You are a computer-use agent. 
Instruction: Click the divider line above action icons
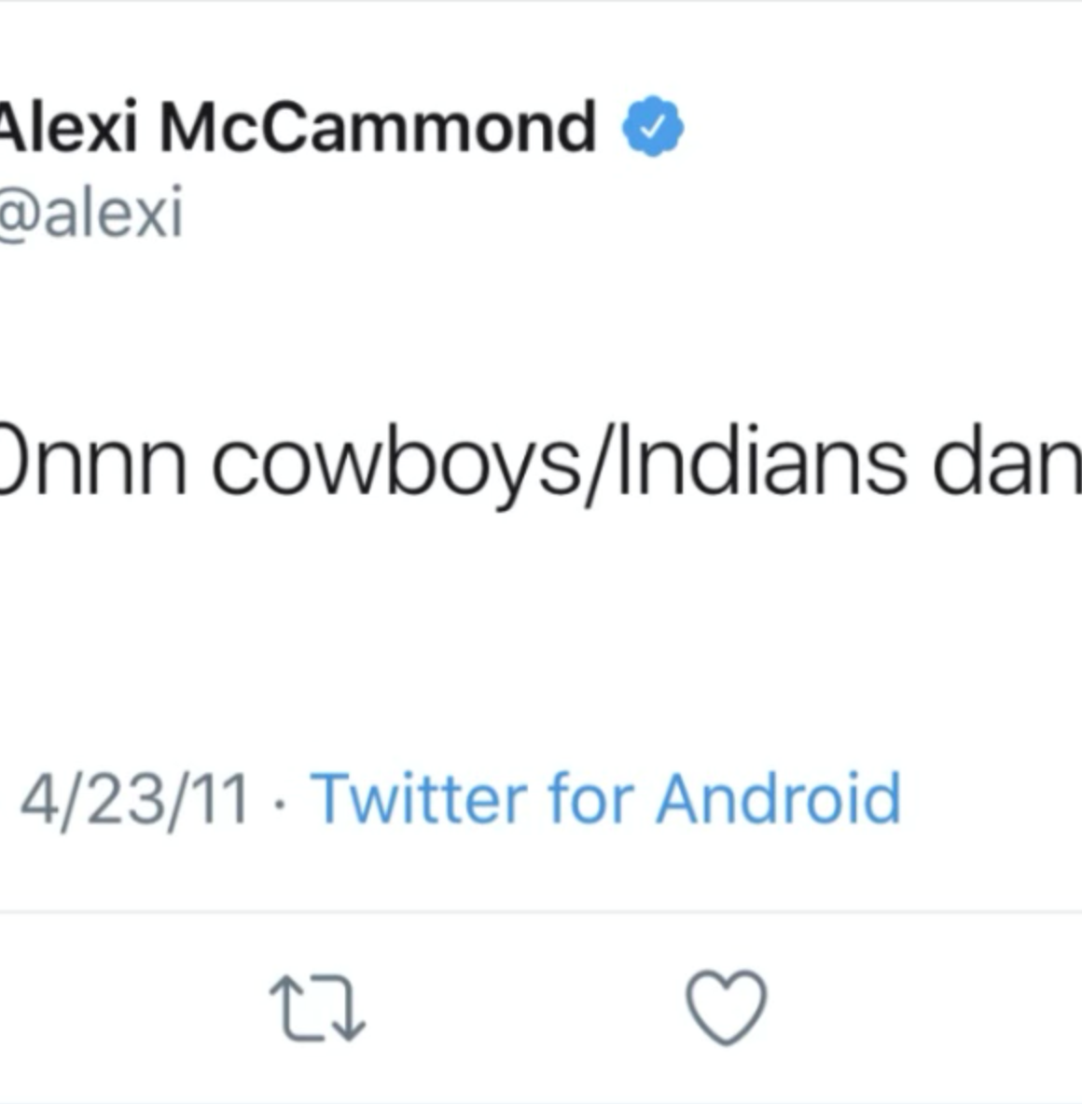tap(541, 911)
